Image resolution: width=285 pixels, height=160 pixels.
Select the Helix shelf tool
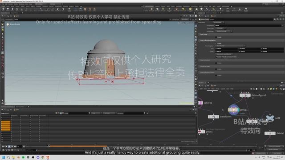[94, 9]
